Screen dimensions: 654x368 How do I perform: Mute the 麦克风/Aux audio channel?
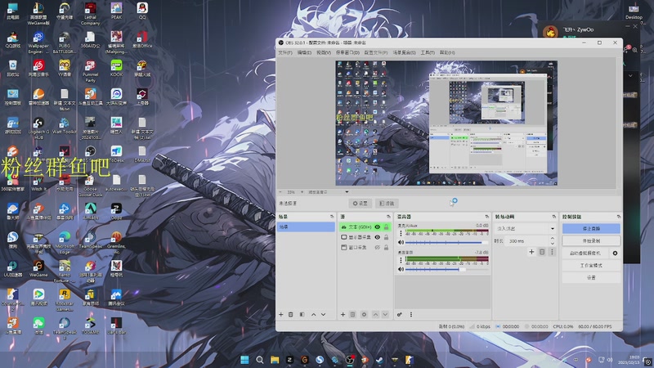coord(401,242)
